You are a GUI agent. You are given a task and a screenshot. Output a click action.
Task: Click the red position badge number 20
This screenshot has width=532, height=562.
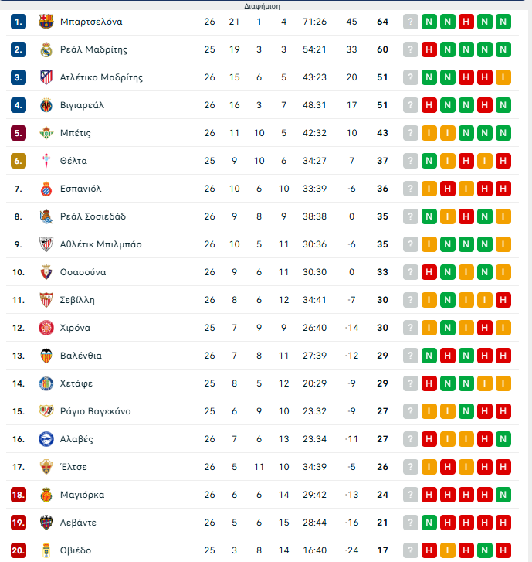click(x=19, y=550)
